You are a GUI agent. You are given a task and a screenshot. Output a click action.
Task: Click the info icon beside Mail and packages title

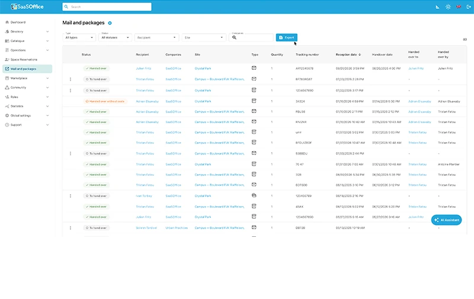coord(110,23)
